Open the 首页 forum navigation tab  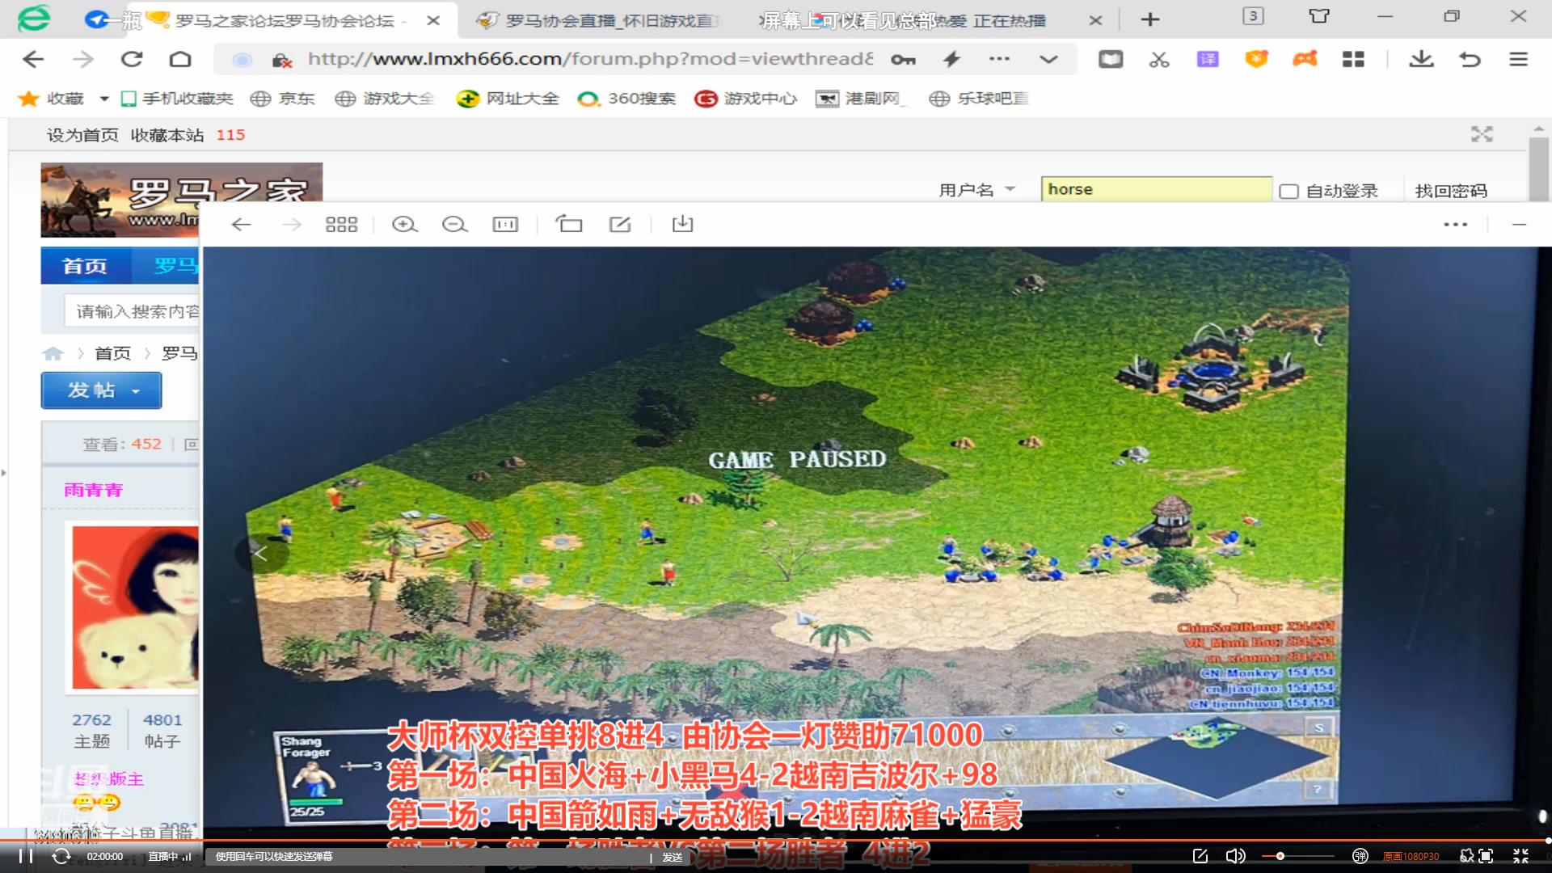[84, 266]
